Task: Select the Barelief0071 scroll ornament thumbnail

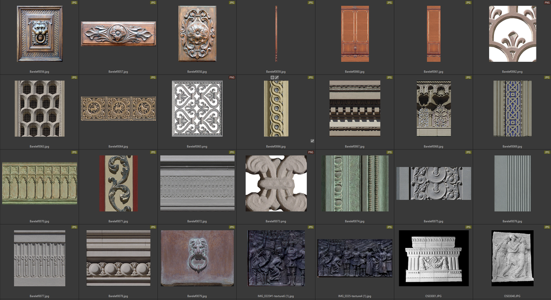Action: [x=118, y=183]
